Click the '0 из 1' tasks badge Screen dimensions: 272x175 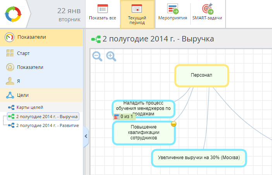124,116
